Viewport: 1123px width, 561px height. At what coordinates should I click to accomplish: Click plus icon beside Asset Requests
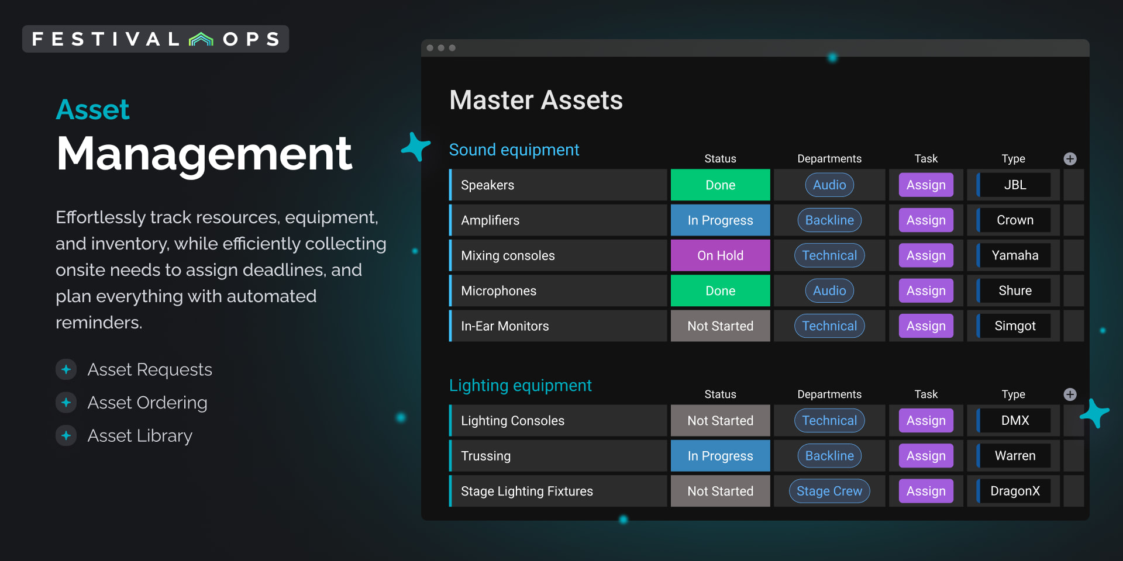66,369
